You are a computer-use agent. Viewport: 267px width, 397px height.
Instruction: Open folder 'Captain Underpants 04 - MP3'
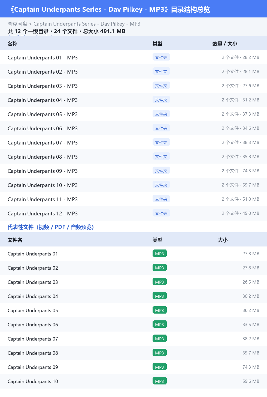(43, 100)
